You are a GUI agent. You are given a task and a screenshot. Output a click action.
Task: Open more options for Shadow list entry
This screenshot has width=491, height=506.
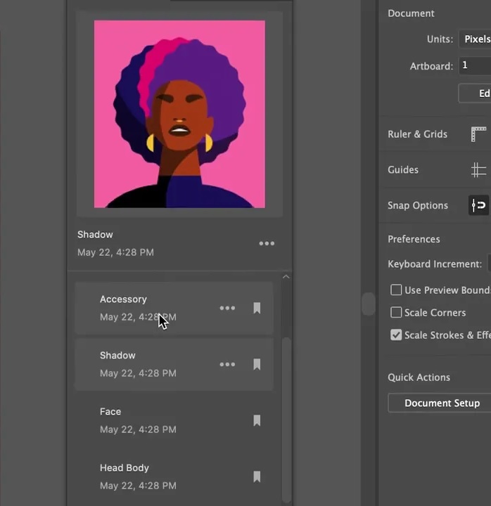(227, 364)
